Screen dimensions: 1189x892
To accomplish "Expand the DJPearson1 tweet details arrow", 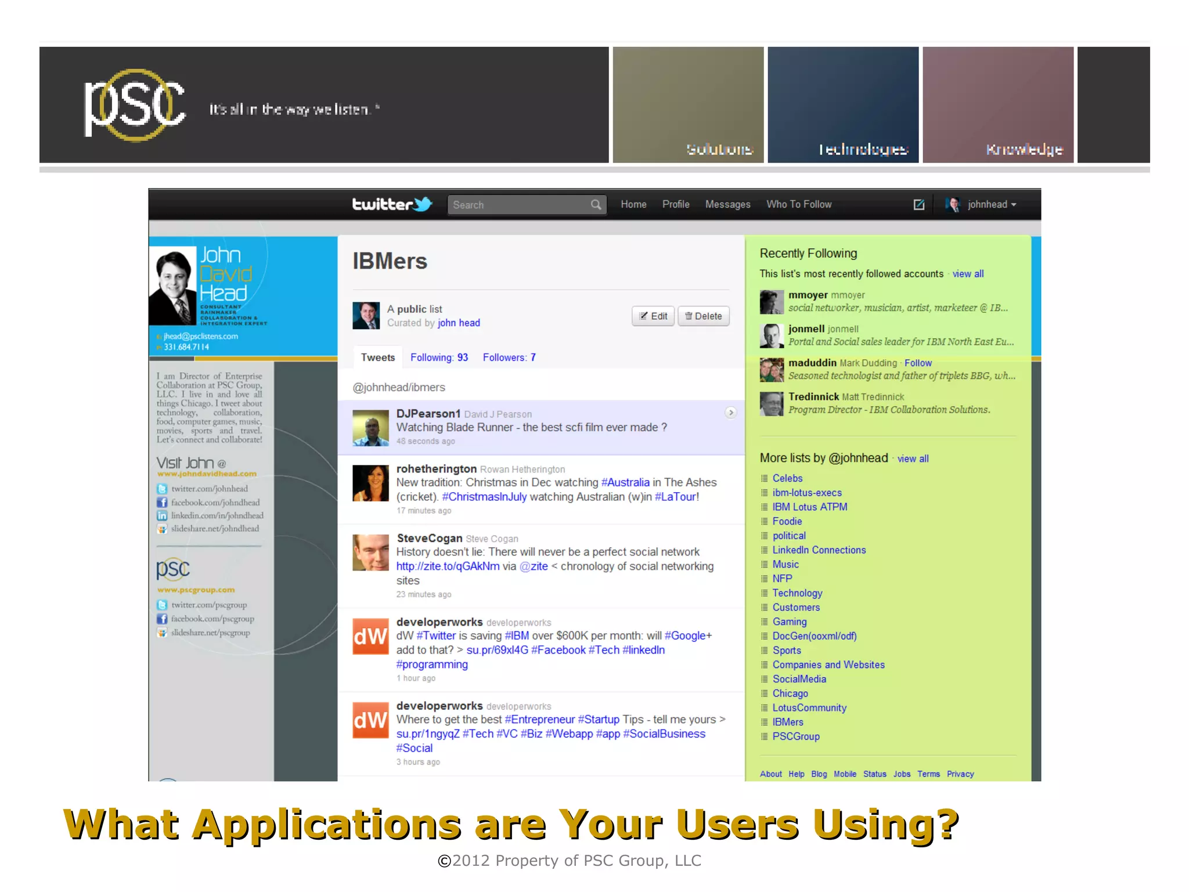I will point(730,413).
